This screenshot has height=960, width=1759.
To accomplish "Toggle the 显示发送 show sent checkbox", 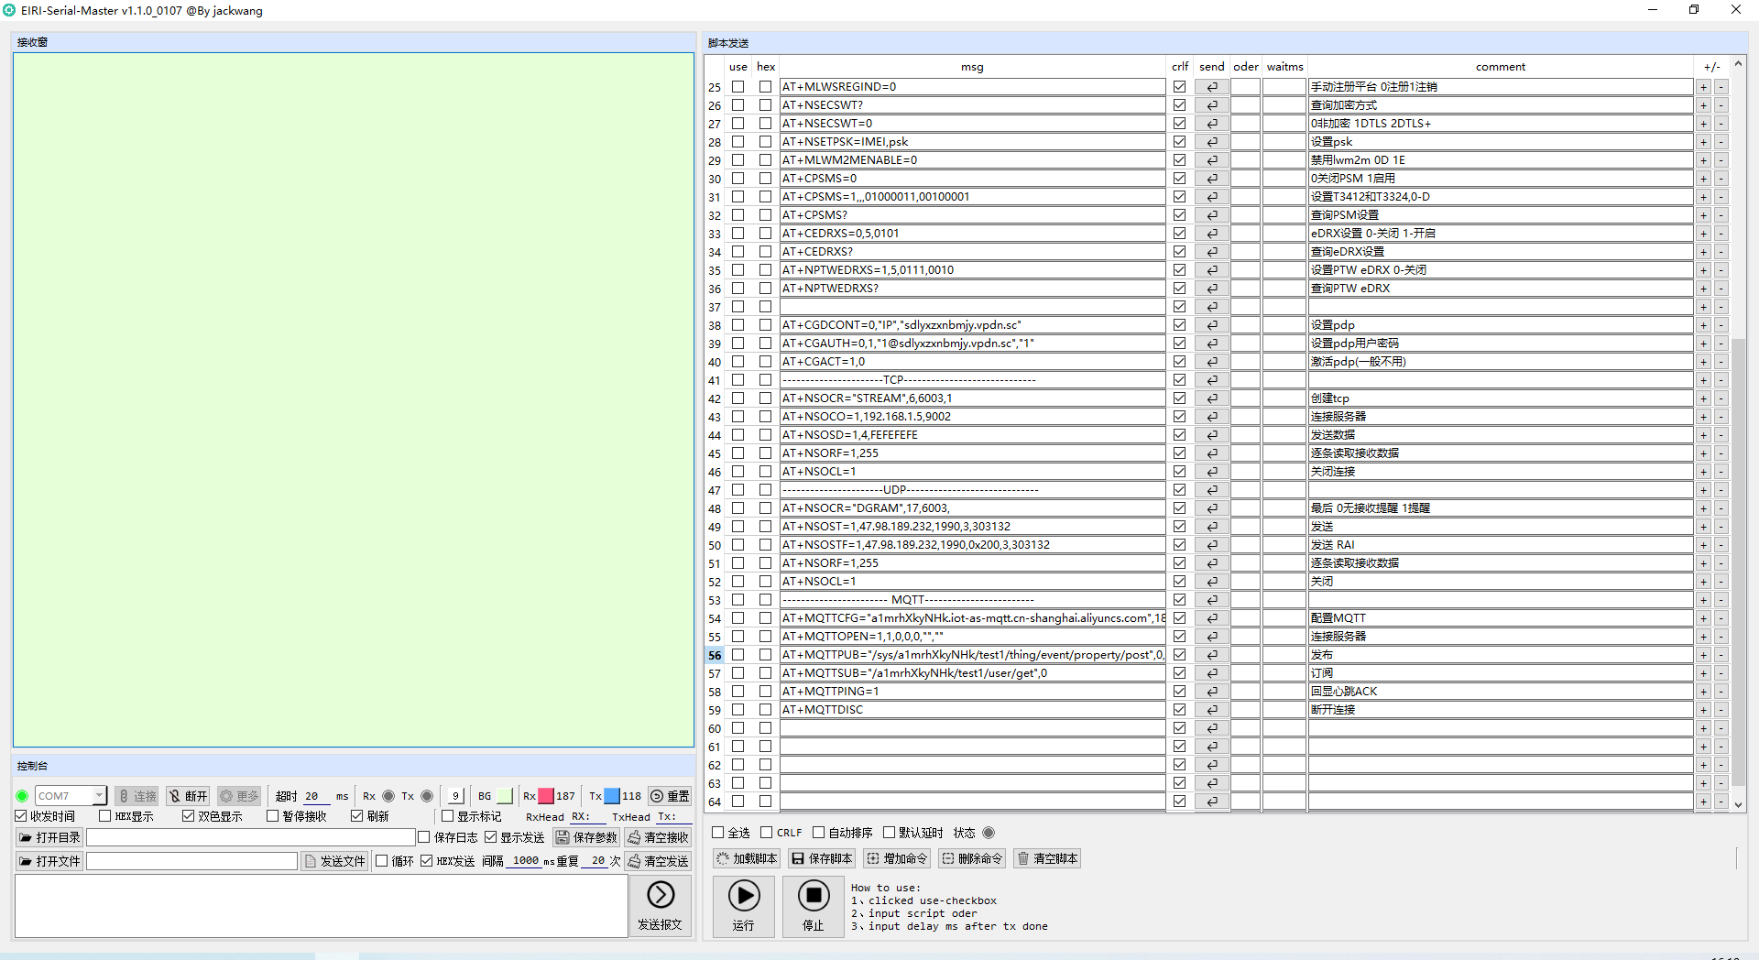I will click(x=490, y=837).
